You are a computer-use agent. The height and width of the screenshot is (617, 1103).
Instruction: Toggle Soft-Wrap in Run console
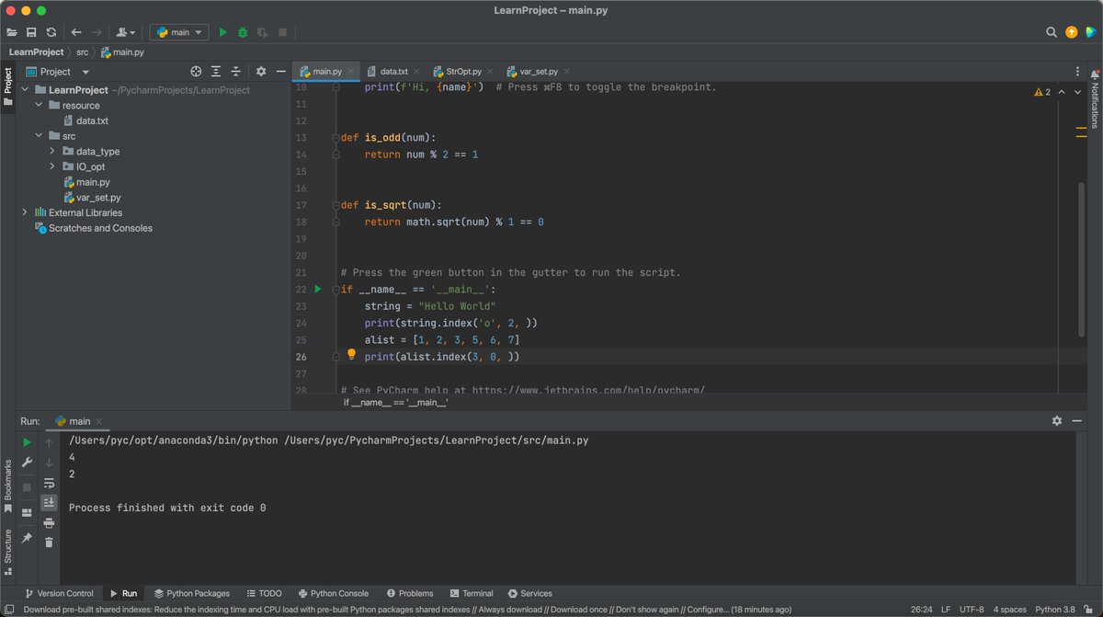[49, 483]
